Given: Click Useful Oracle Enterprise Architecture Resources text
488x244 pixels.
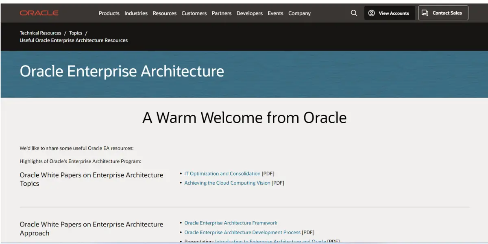Looking at the screenshot, I should [x=74, y=40].
